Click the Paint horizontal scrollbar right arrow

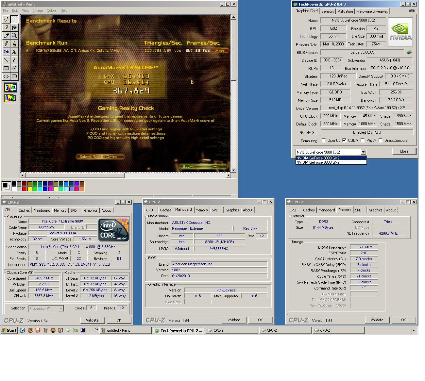click(228, 175)
